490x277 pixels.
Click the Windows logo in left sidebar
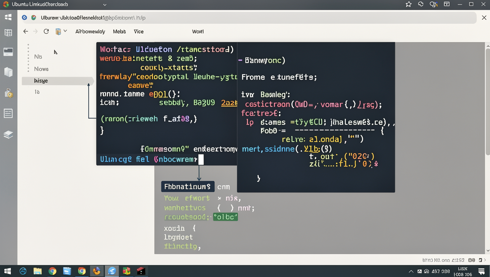pos(8,17)
